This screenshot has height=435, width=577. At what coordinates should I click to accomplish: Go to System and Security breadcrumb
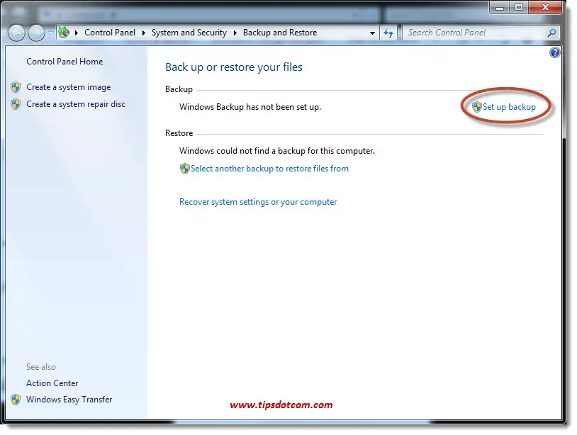pos(189,33)
